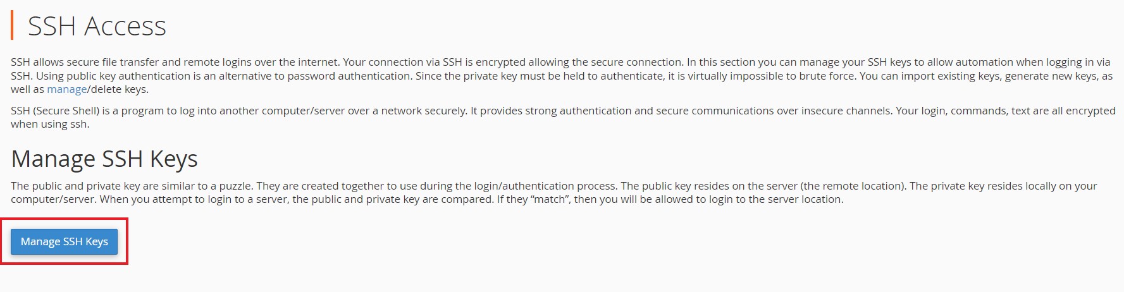Open the "manage" hyperlink in the intro paragraph

(x=66, y=89)
